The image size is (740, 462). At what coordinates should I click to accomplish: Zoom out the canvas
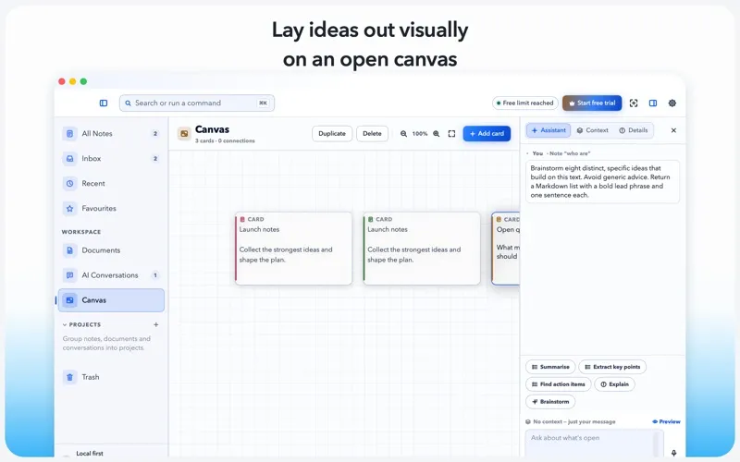pos(403,134)
